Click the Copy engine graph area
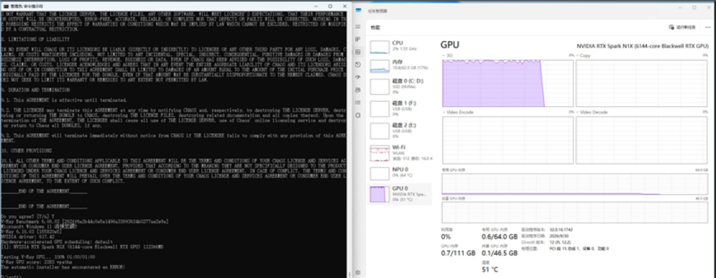The image size is (716, 278). (641, 83)
